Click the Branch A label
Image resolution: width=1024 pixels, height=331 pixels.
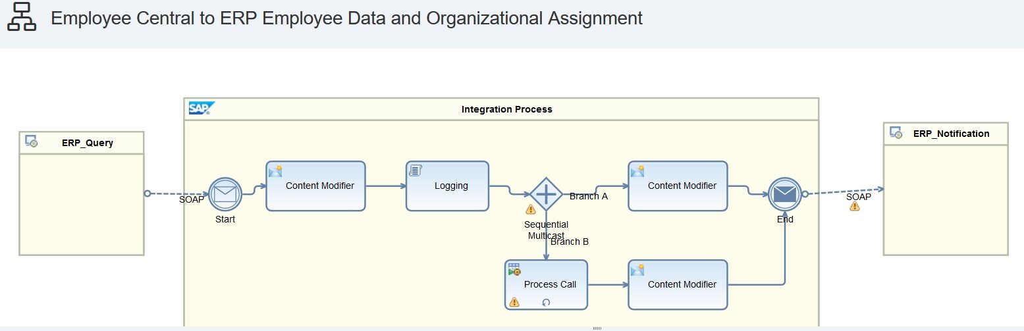[588, 196]
